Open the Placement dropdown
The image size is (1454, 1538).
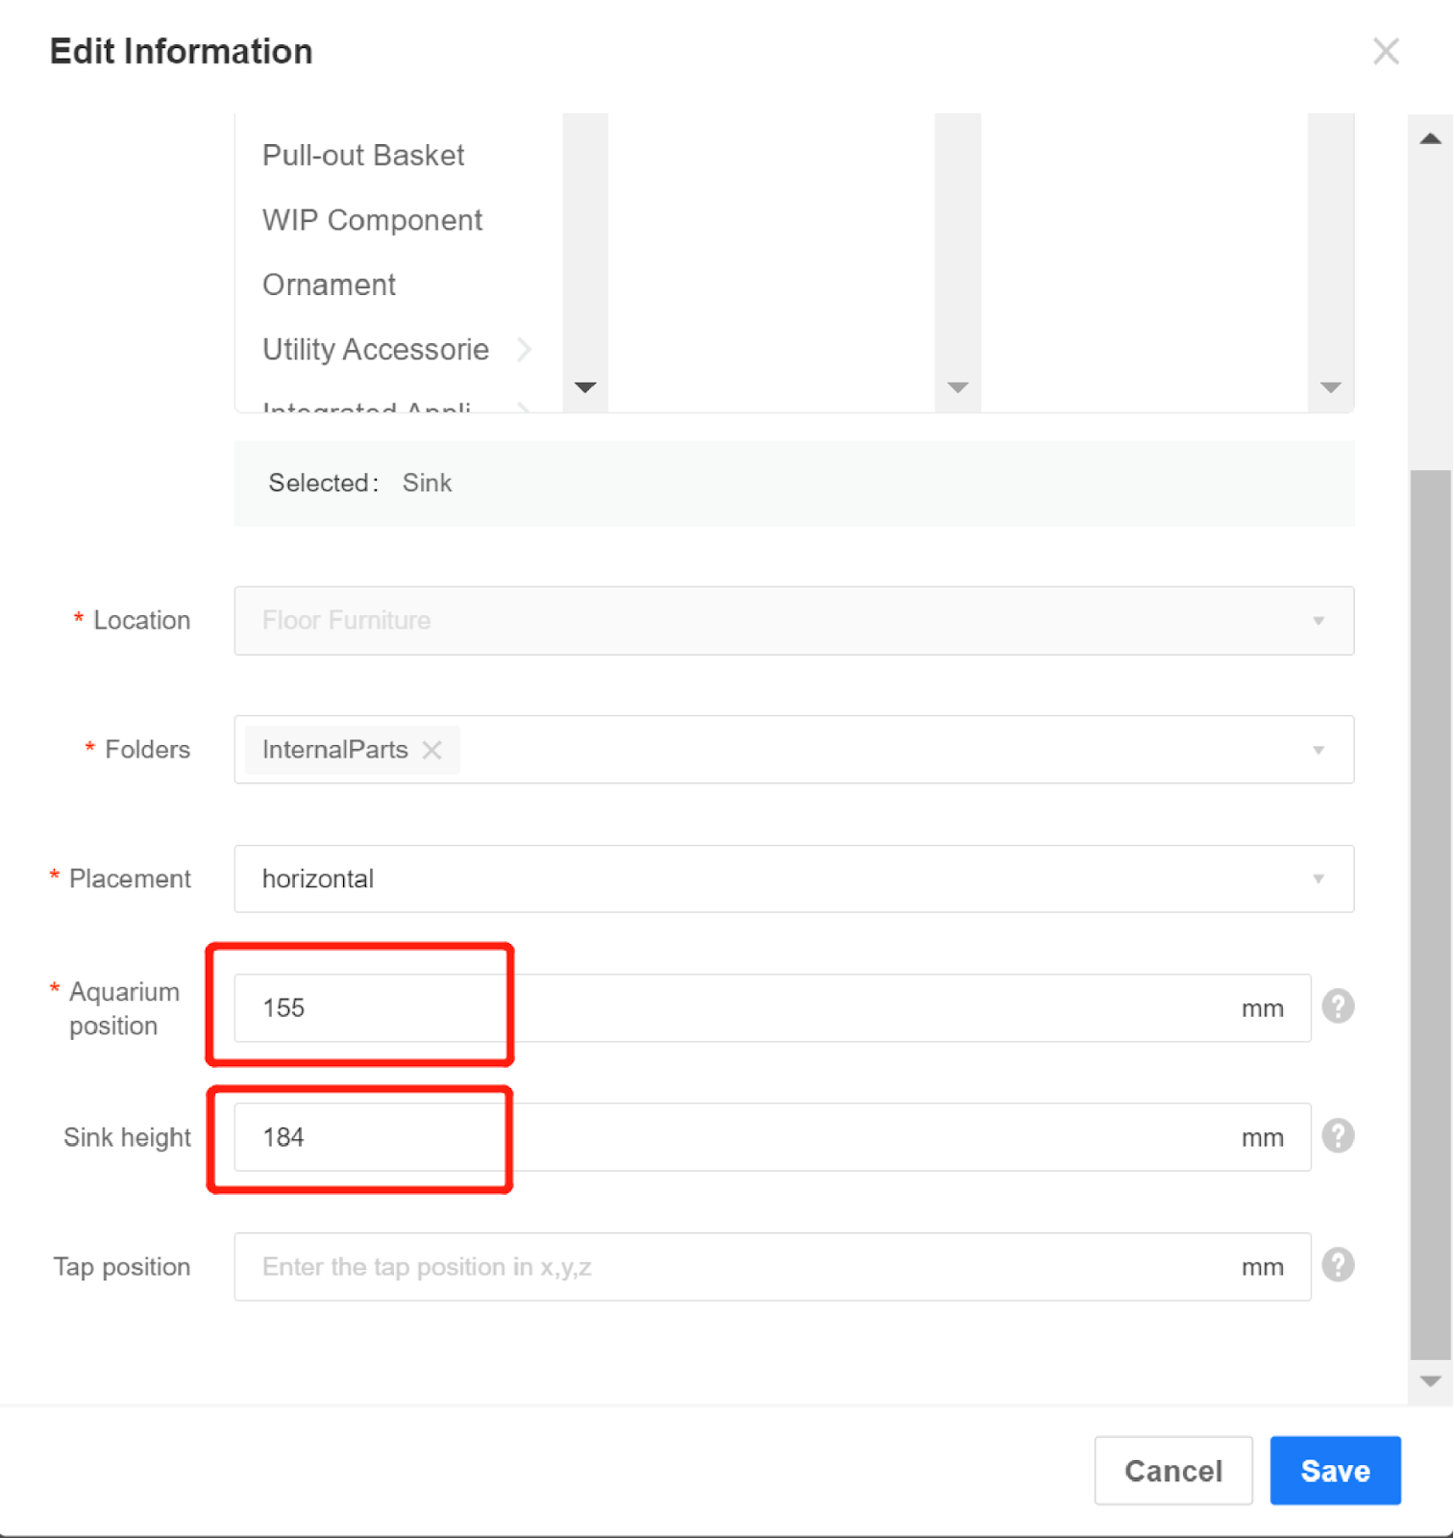pyautogui.click(x=793, y=879)
